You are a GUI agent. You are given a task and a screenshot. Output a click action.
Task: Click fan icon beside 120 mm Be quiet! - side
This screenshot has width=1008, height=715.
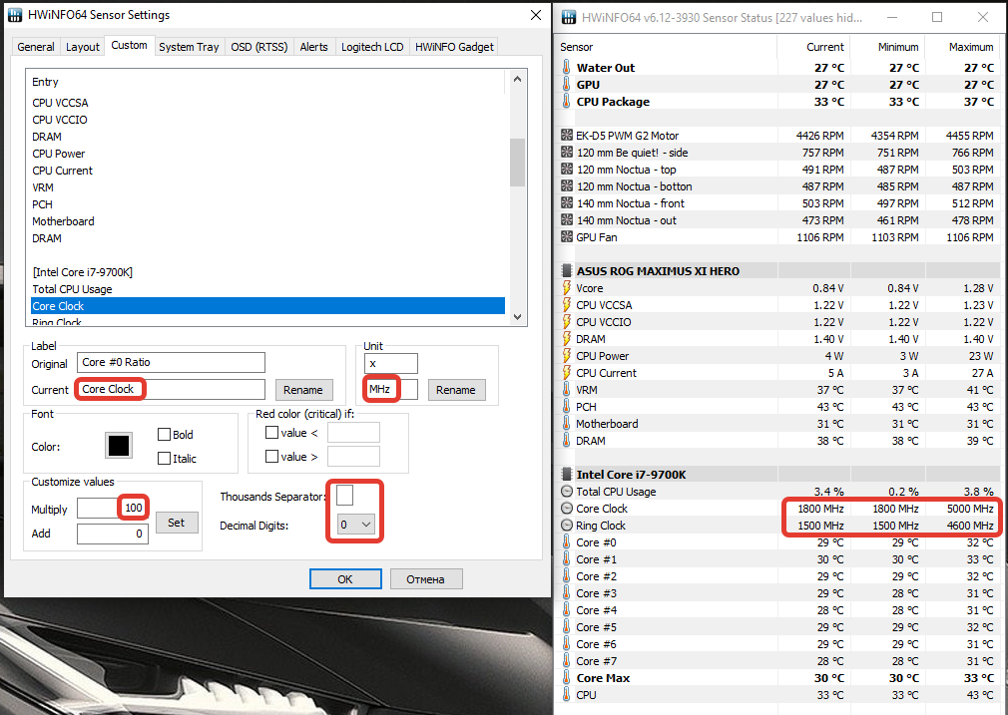[x=566, y=153]
